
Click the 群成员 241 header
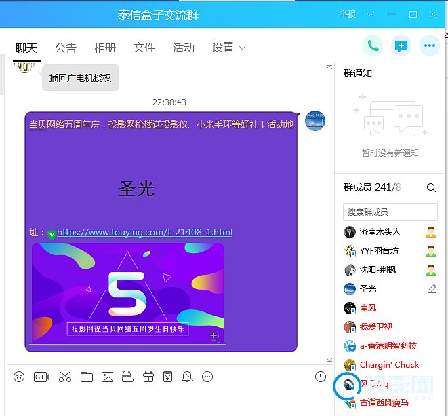(372, 187)
